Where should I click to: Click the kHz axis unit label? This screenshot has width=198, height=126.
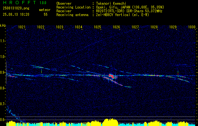click(3, 26)
